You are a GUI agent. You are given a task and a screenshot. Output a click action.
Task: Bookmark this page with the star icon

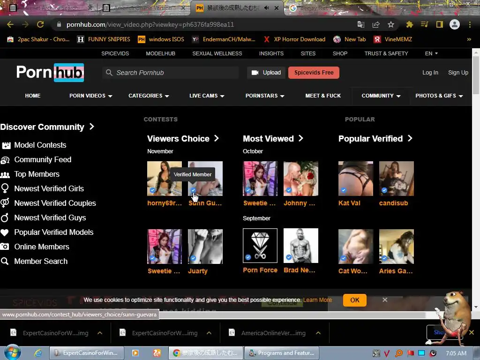point(391,24)
